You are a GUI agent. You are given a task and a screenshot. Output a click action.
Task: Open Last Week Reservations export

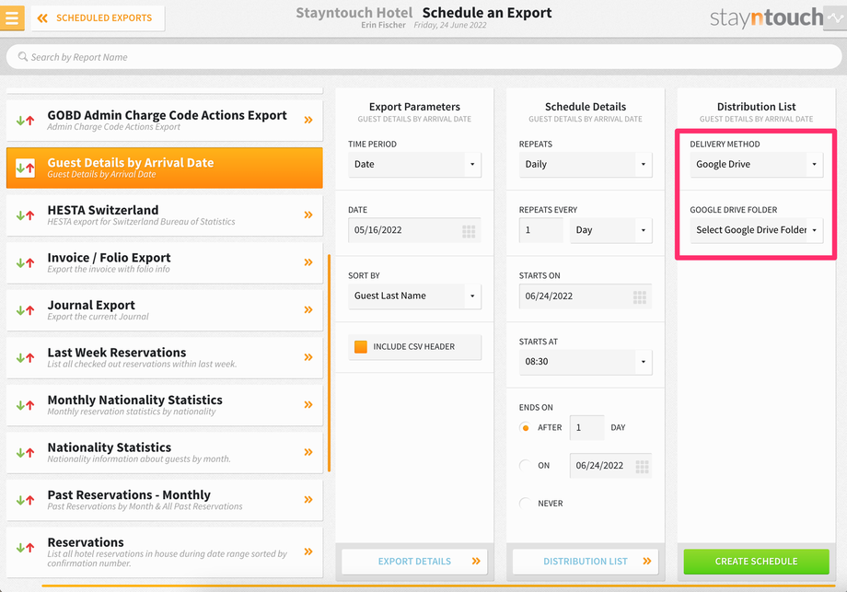(x=164, y=357)
